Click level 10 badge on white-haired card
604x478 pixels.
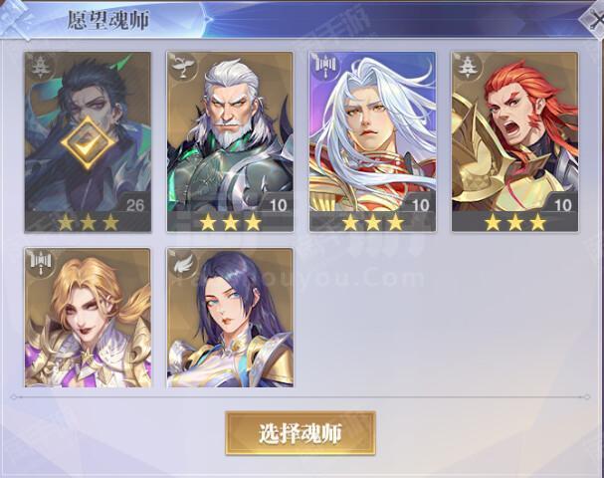pyautogui.click(x=420, y=205)
